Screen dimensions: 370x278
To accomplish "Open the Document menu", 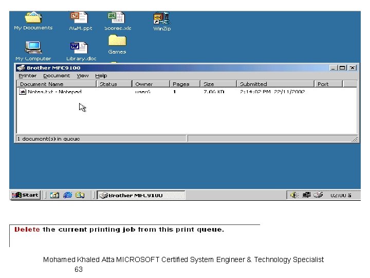I will pos(57,76).
